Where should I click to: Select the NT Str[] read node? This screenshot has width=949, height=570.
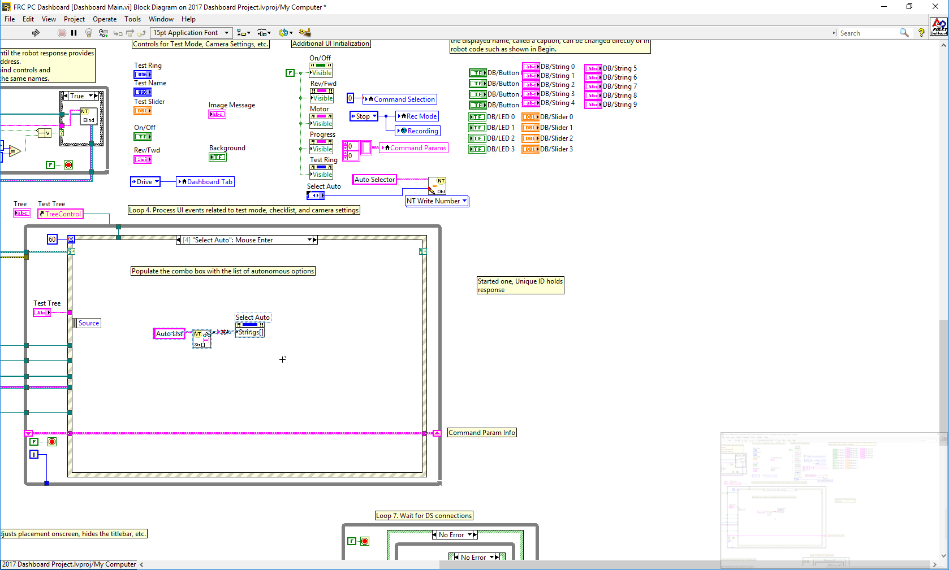coord(202,339)
